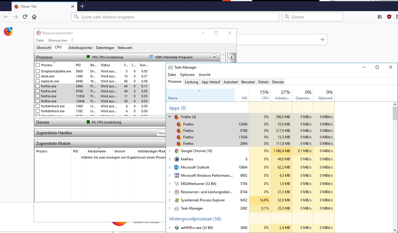Check firefox.exe PID 9768 checkbox

coord(37,91)
